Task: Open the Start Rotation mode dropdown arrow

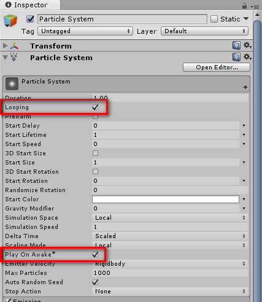Action: pyautogui.click(x=244, y=180)
